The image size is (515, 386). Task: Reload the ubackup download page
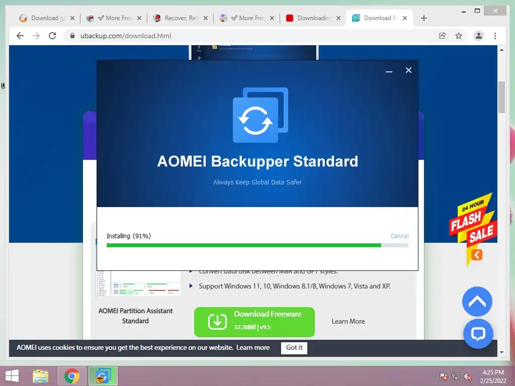pos(52,36)
